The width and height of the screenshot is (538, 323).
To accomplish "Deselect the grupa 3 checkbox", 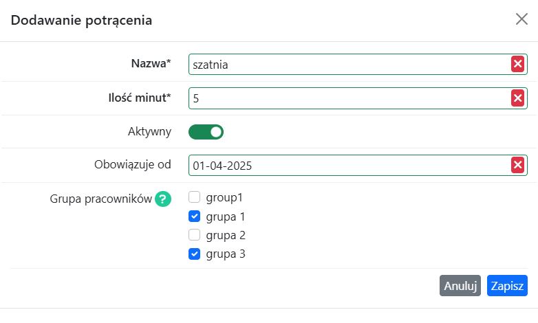I will (194, 254).
